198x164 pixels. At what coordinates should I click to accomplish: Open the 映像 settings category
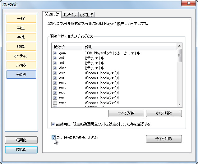pyautogui.click(x=21, y=47)
